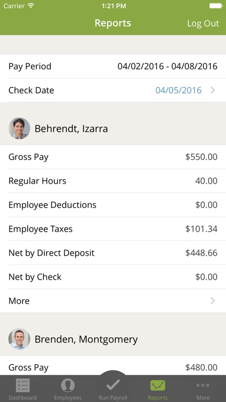Image resolution: width=226 pixels, height=402 pixels.
Task: Open the More dots icon in tab bar
Action: pyautogui.click(x=203, y=385)
